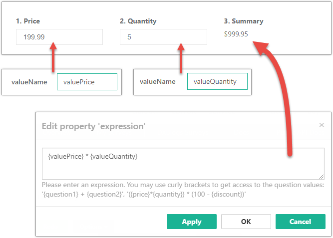Click the $999.95 Summary result
333x238 pixels.
(x=236, y=34)
